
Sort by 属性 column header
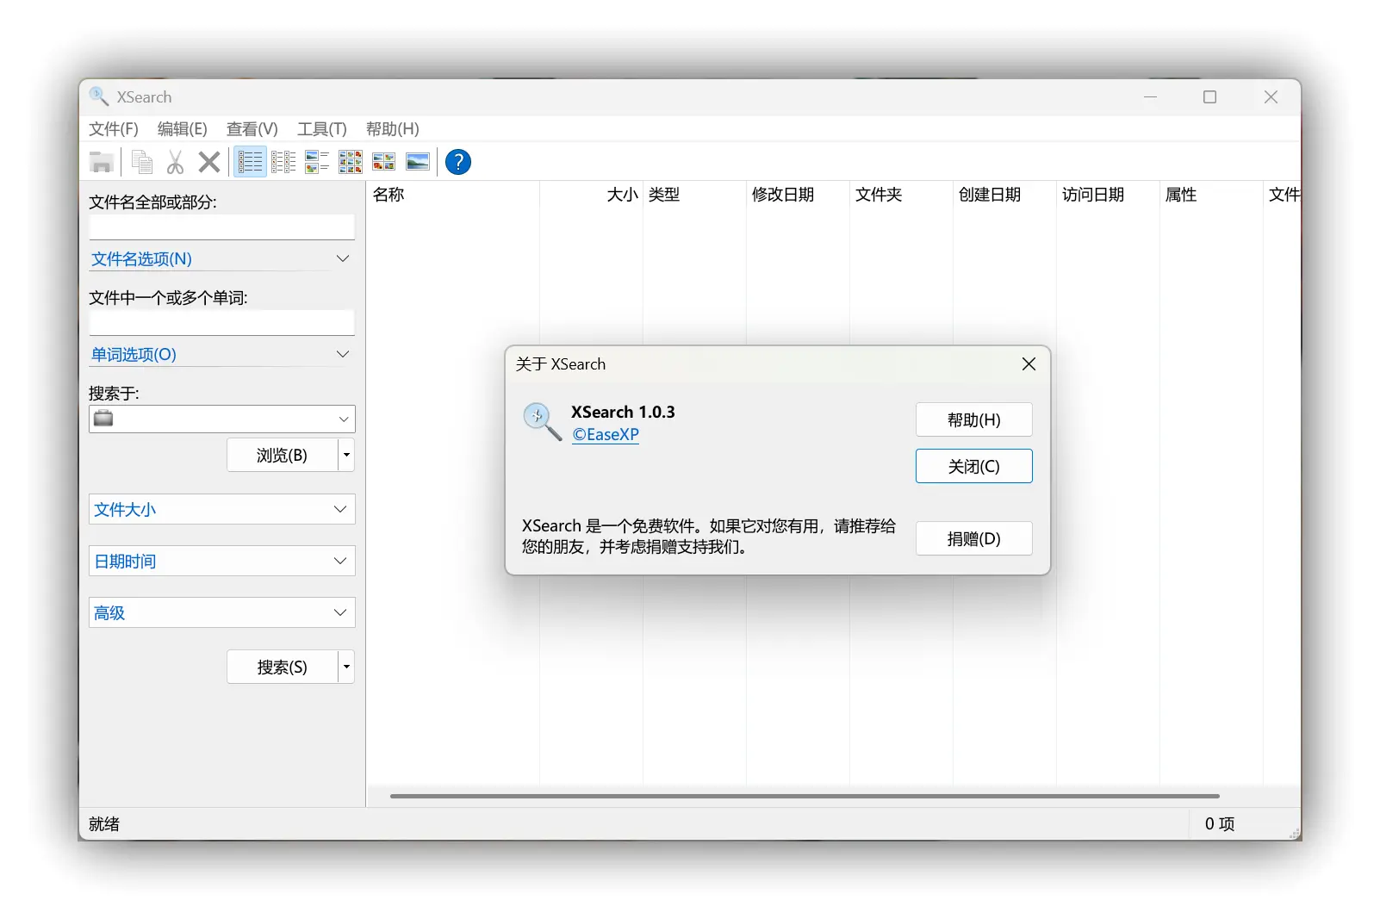point(1211,195)
